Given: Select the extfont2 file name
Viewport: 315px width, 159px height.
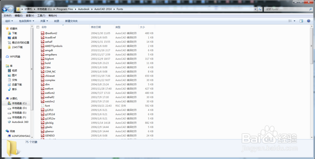Looking at the screenshot, I should tap(50, 93).
